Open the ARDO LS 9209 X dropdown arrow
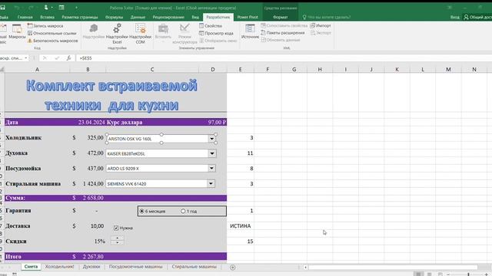 click(212, 169)
